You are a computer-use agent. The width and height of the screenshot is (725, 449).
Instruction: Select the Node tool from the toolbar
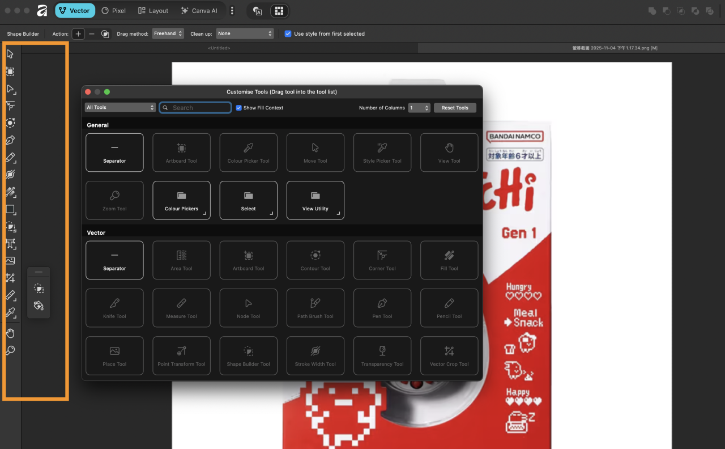point(10,88)
